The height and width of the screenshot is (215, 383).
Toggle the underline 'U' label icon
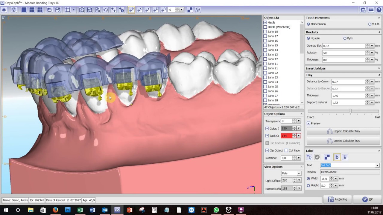pyautogui.click(x=345, y=157)
